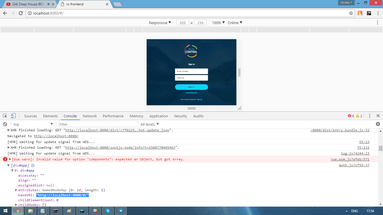This screenshot has height=215, width=383.
Task: Open the Performance tab
Action: pos(113,116)
